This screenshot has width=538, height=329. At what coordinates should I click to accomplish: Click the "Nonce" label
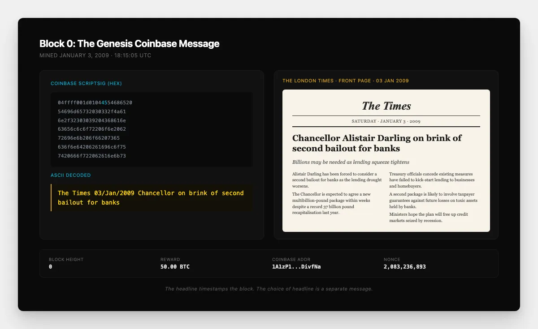tap(391, 260)
